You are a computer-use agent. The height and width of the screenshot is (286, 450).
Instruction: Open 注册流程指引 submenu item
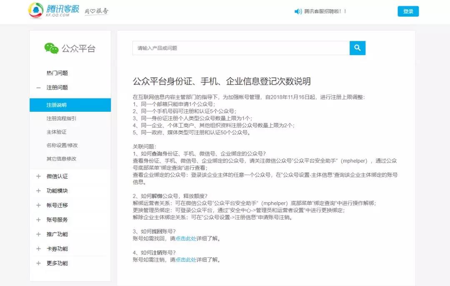[x=61, y=118]
